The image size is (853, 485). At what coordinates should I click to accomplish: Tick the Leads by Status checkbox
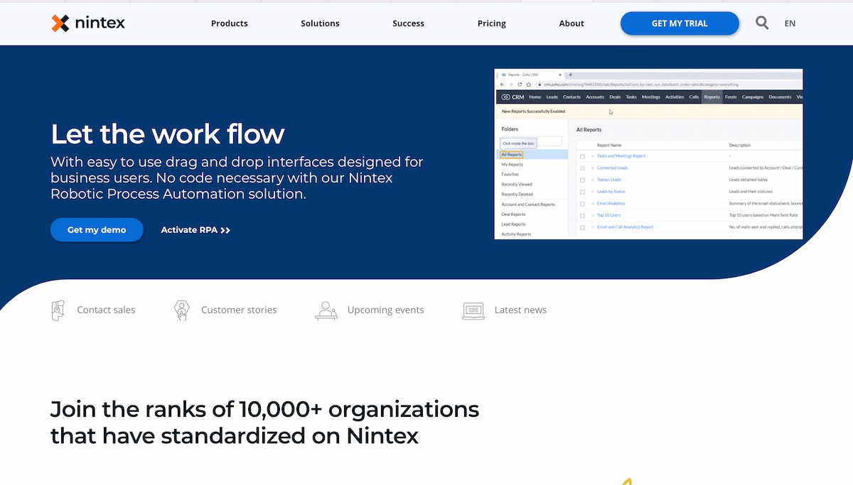coord(582,192)
